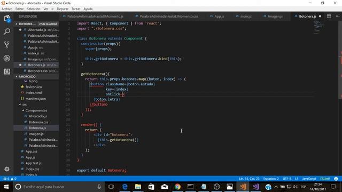Select the Botonera.js editor tab

point(307,17)
